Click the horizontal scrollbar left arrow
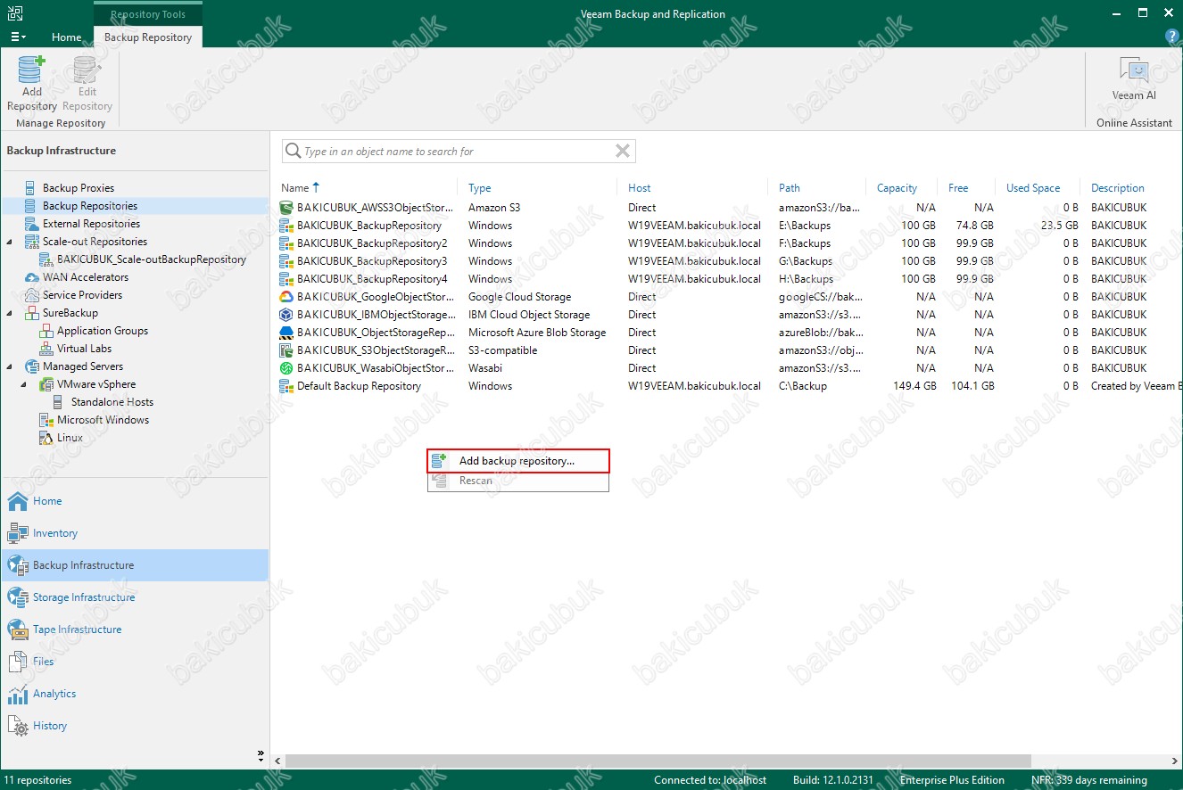Viewport: 1183px width, 790px height. (277, 761)
